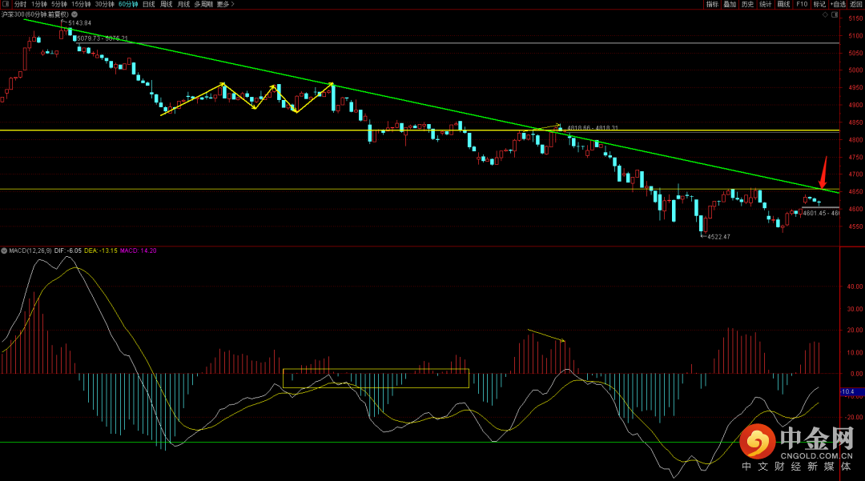
Task: Switch to the 60分钟 period
Action: coord(127,4)
